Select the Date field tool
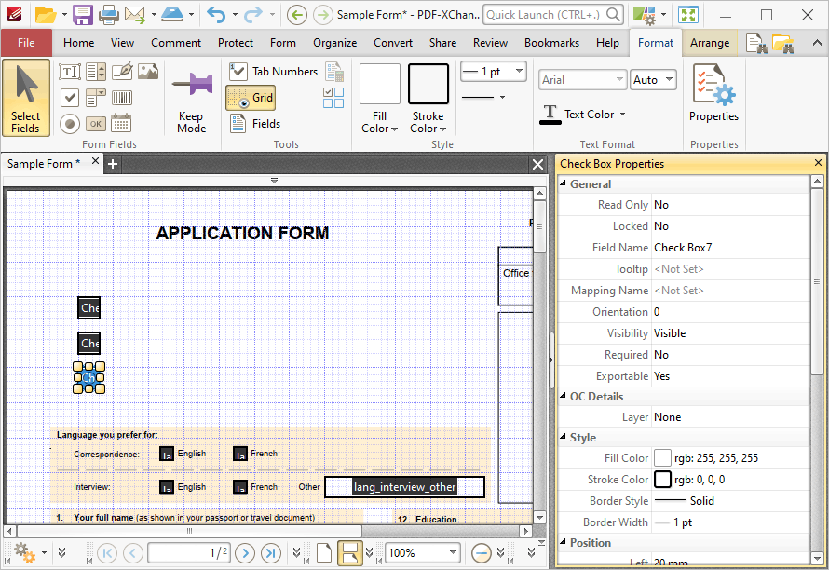 (121, 123)
